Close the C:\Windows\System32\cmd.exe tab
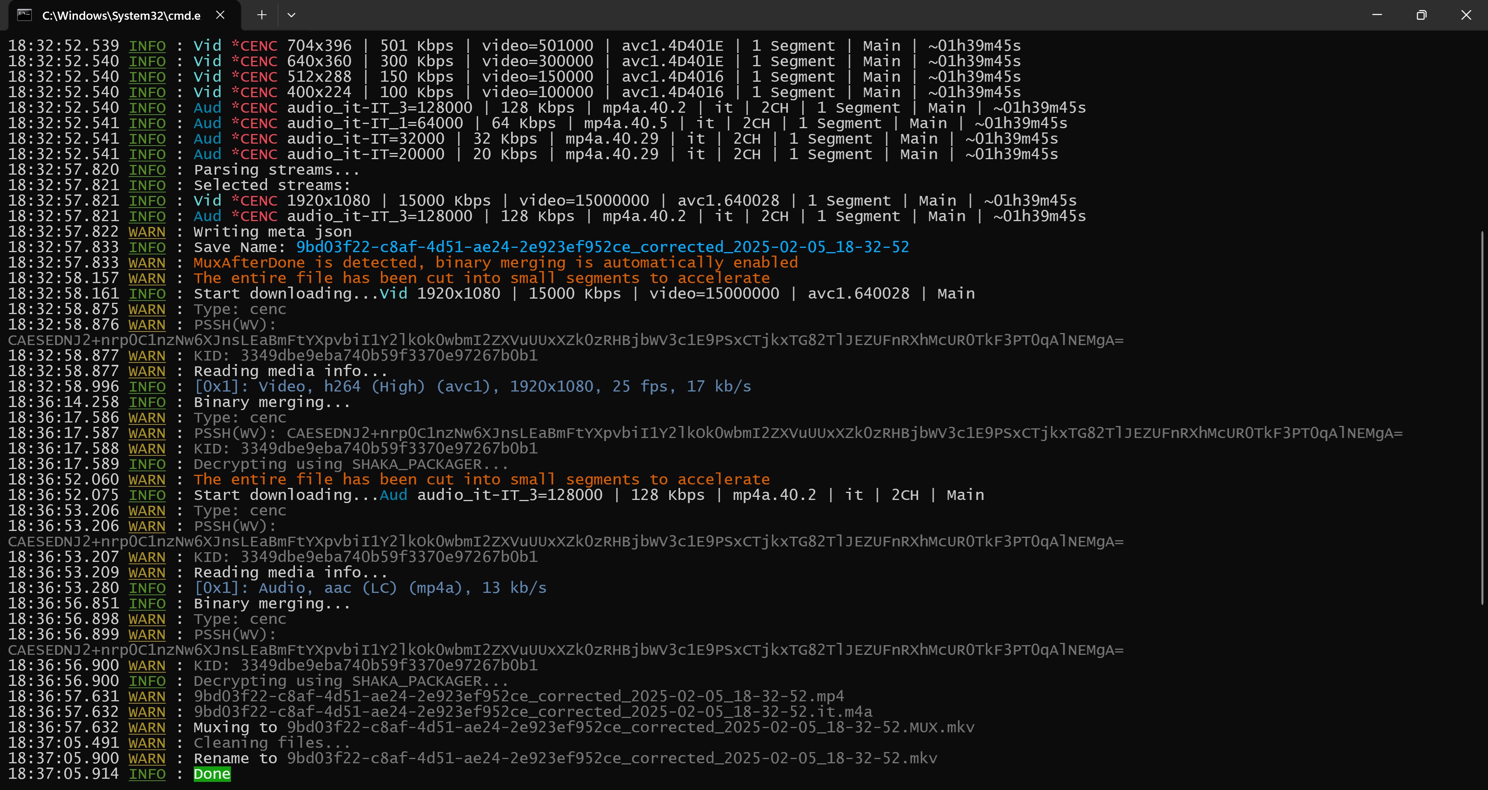1488x790 pixels. coord(220,15)
